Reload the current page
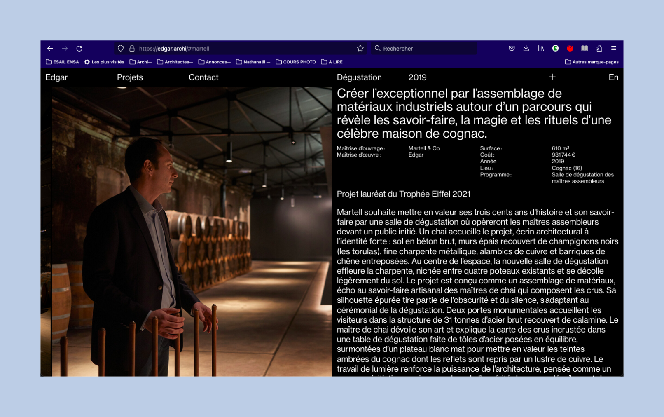This screenshot has height=417, width=664. (x=79, y=49)
